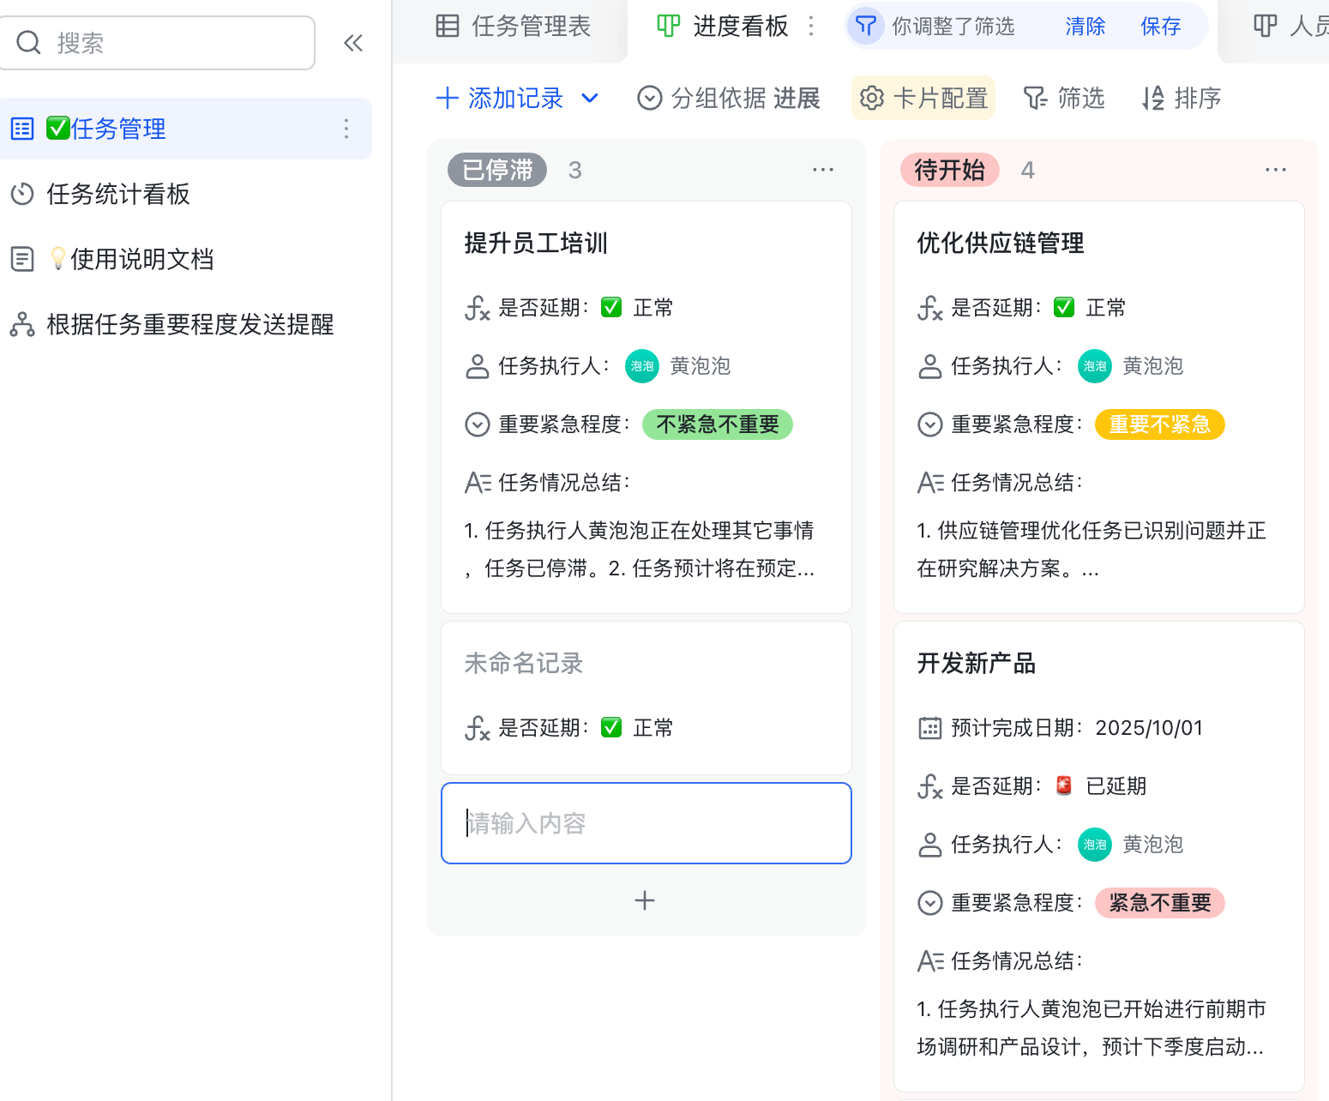Switch to the 任务管理表 tab
The image size is (1329, 1101).
click(x=513, y=26)
